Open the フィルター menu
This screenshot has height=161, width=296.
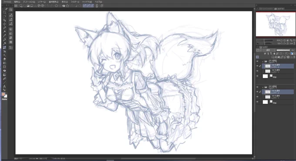tap(75, 2)
